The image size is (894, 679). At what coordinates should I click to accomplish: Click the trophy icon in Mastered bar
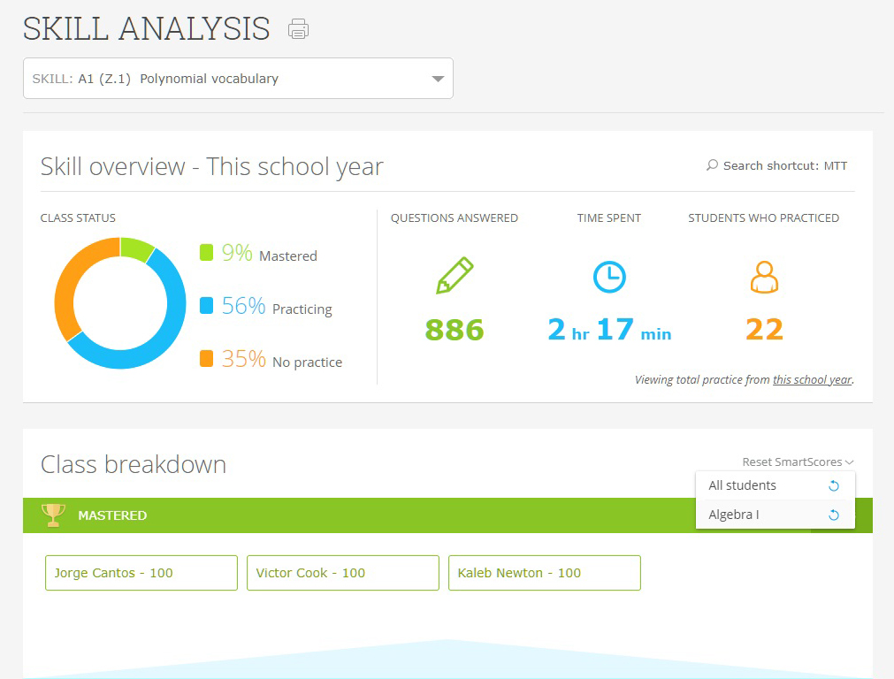[x=54, y=515]
